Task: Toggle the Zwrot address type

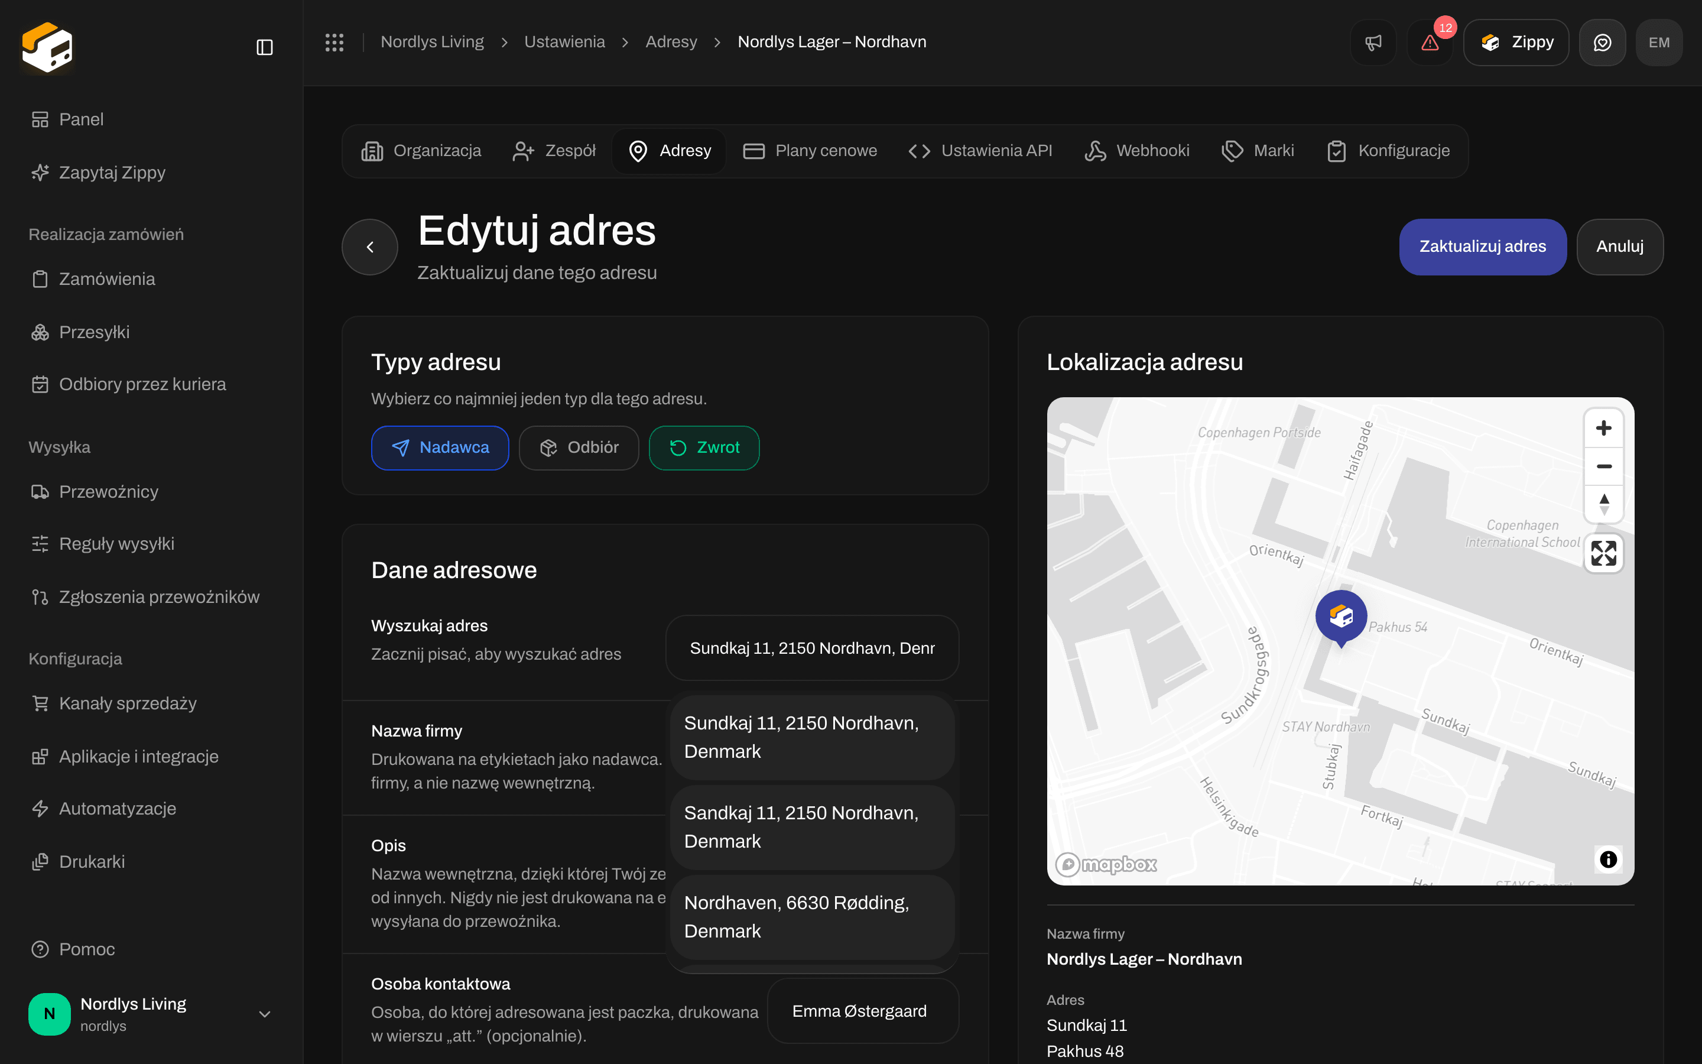Action: [x=704, y=447]
